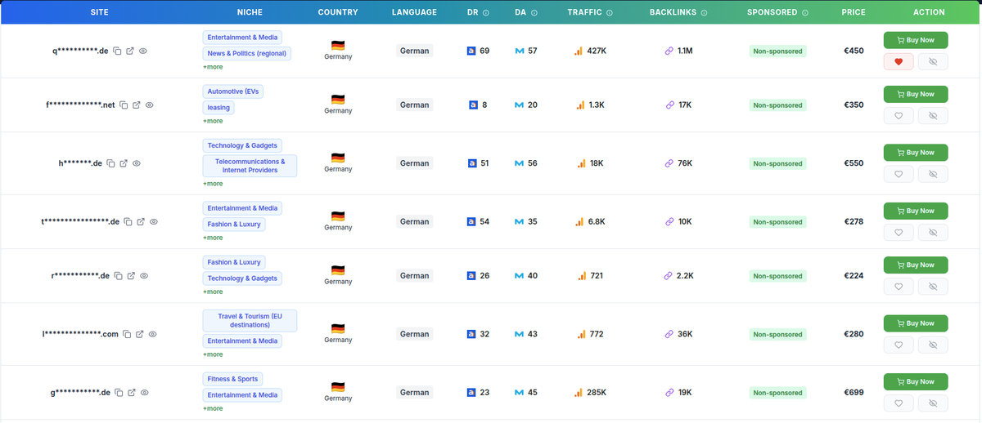Select the Telecommunications & Internet Providers niche tag

click(x=250, y=166)
